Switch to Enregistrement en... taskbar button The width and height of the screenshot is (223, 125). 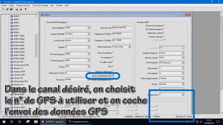[79, 122]
